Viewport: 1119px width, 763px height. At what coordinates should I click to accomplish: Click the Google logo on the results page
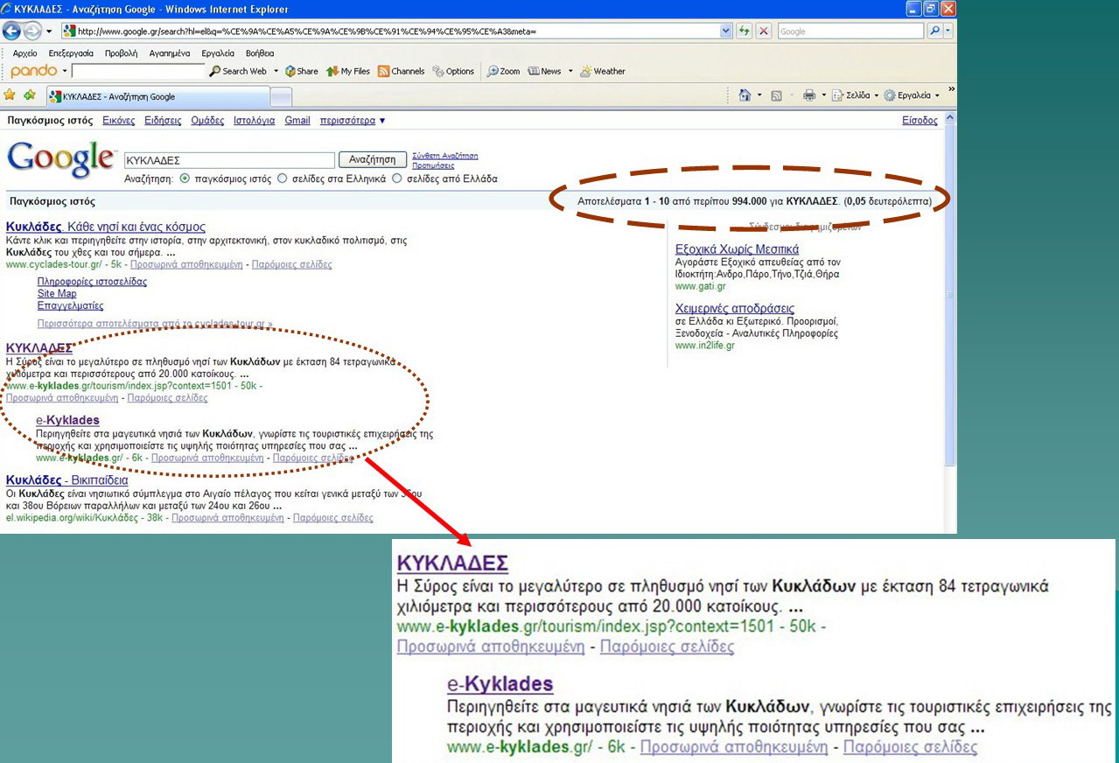[x=60, y=159]
